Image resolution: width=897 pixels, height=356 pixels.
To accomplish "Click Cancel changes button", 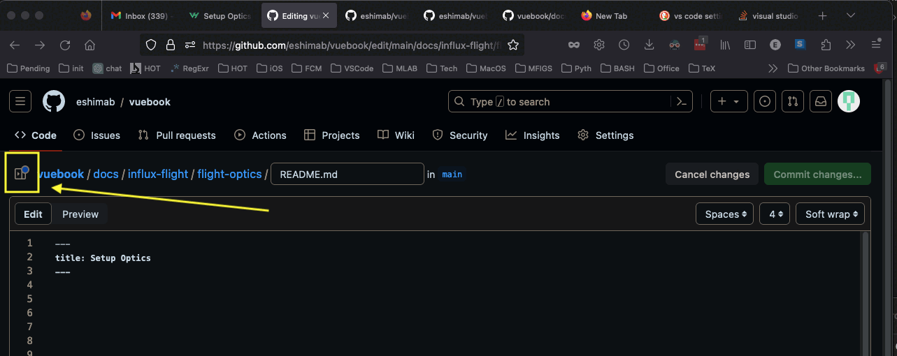I will point(712,175).
